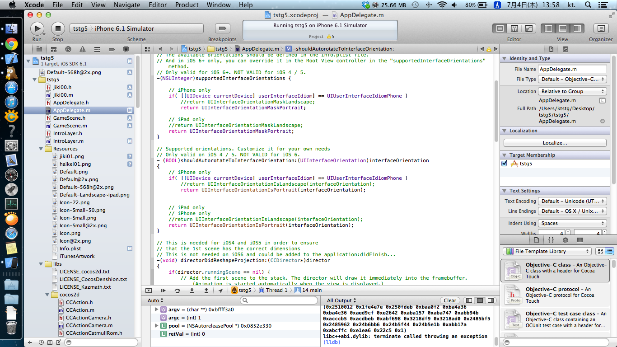Screen dimensions: 617x347
Task: Go back in editor history
Action: (160, 49)
